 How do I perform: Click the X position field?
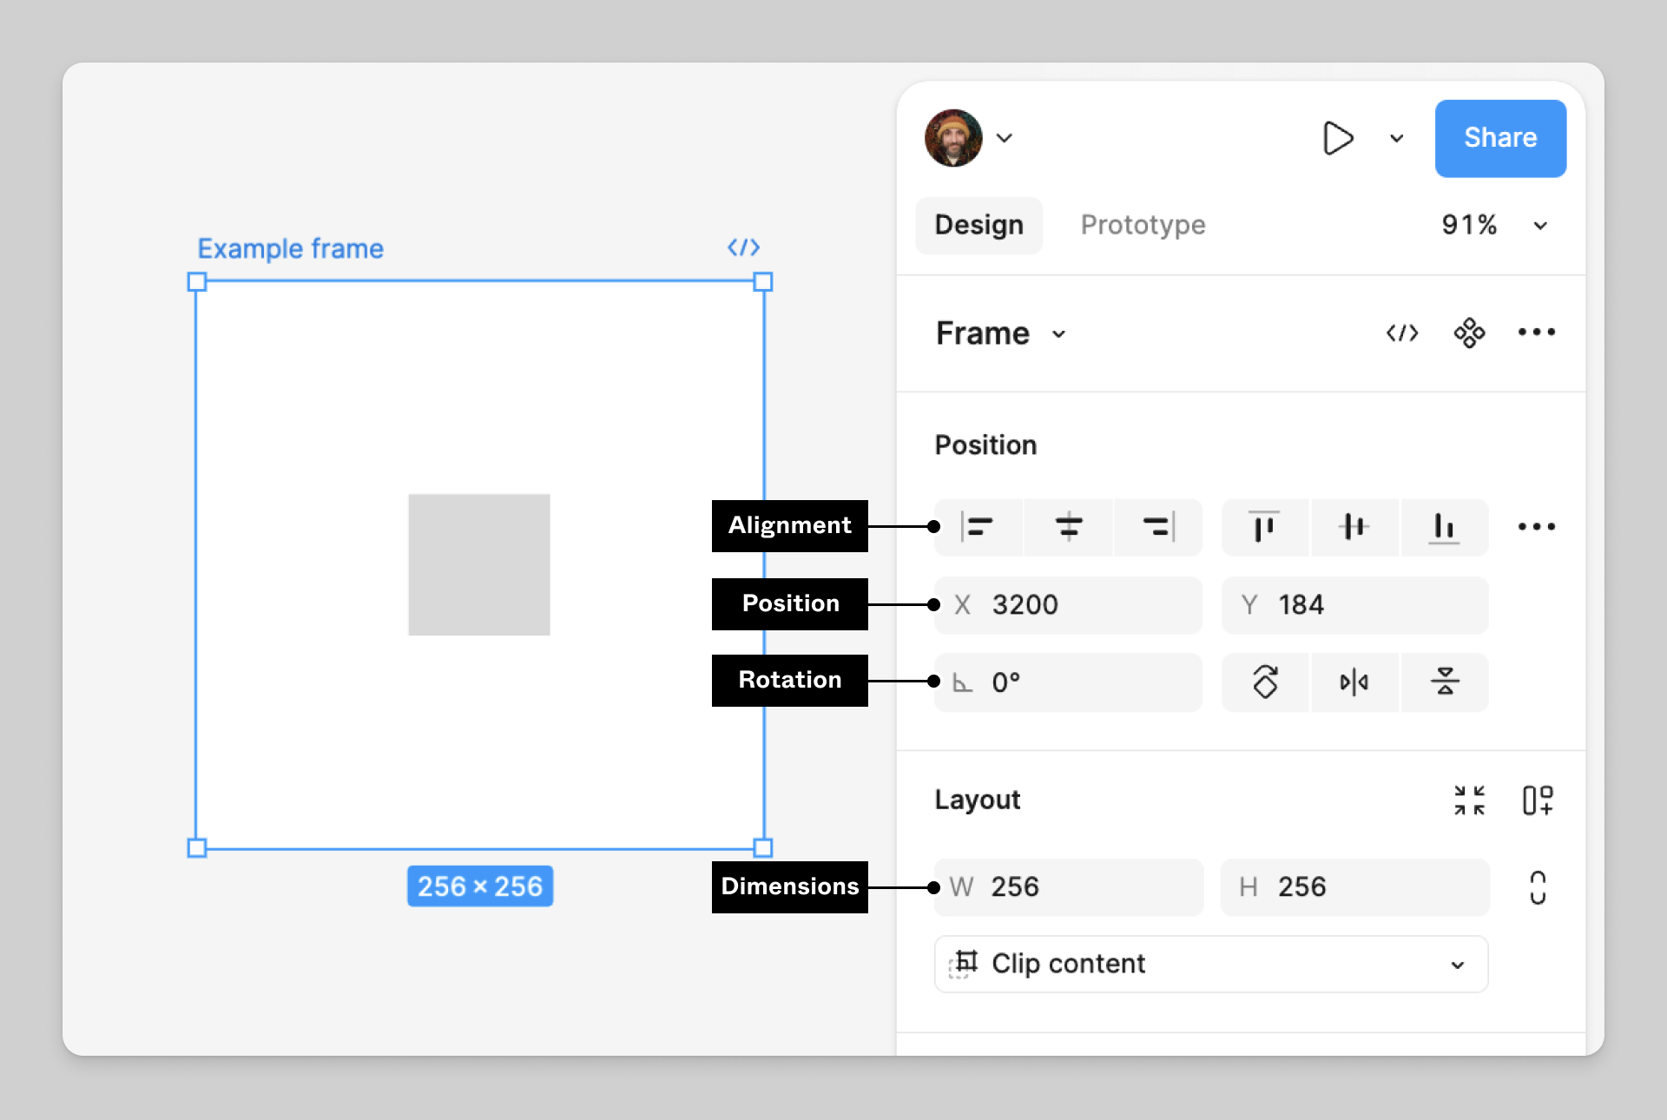[x=1068, y=605]
